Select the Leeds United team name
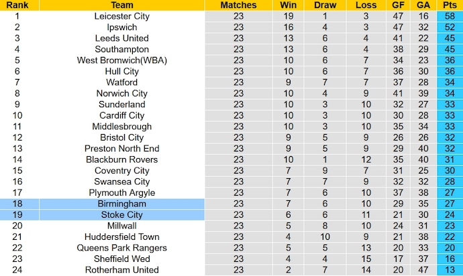The image size is (463, 276). 121,38
